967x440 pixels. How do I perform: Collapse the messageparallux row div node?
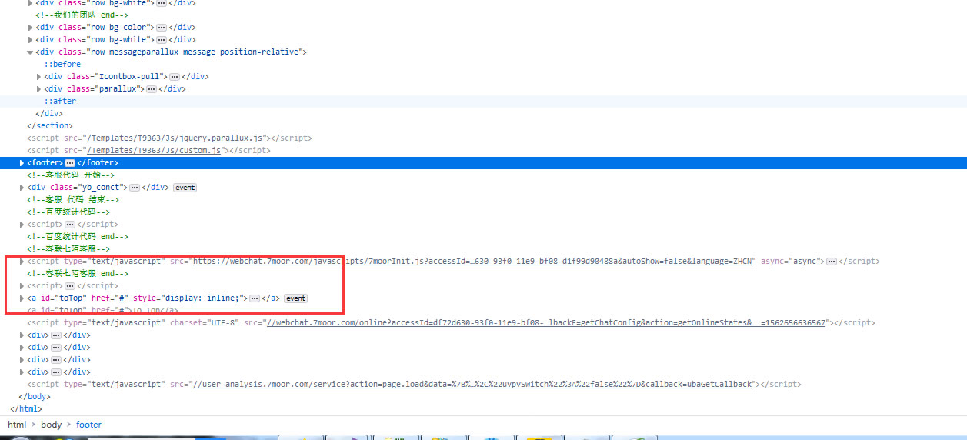click(x=31, y=52)
